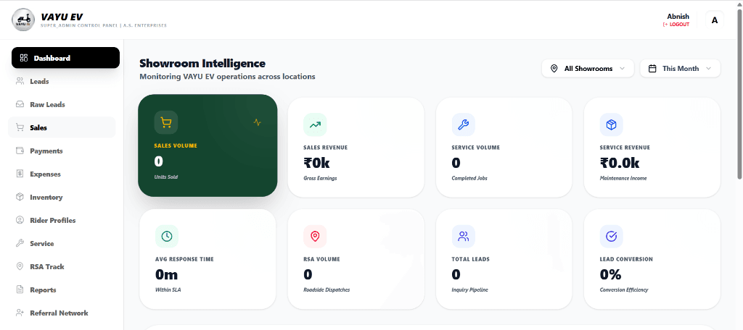
Task: Click the wrench icon on Service Volume card
Action: (x=463, y=125)
